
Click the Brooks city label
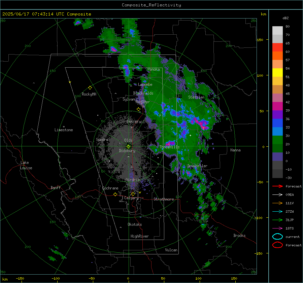pyautogui.click(x=239, y=236)
